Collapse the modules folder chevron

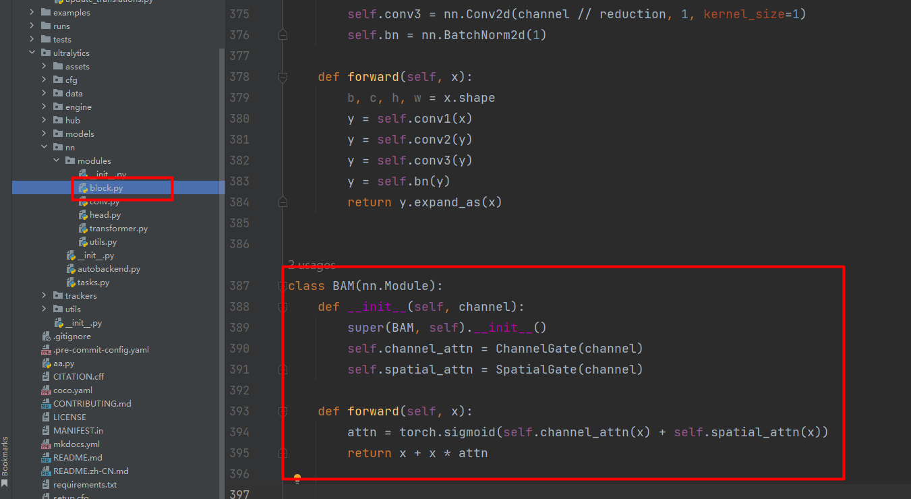coord(56,161)
